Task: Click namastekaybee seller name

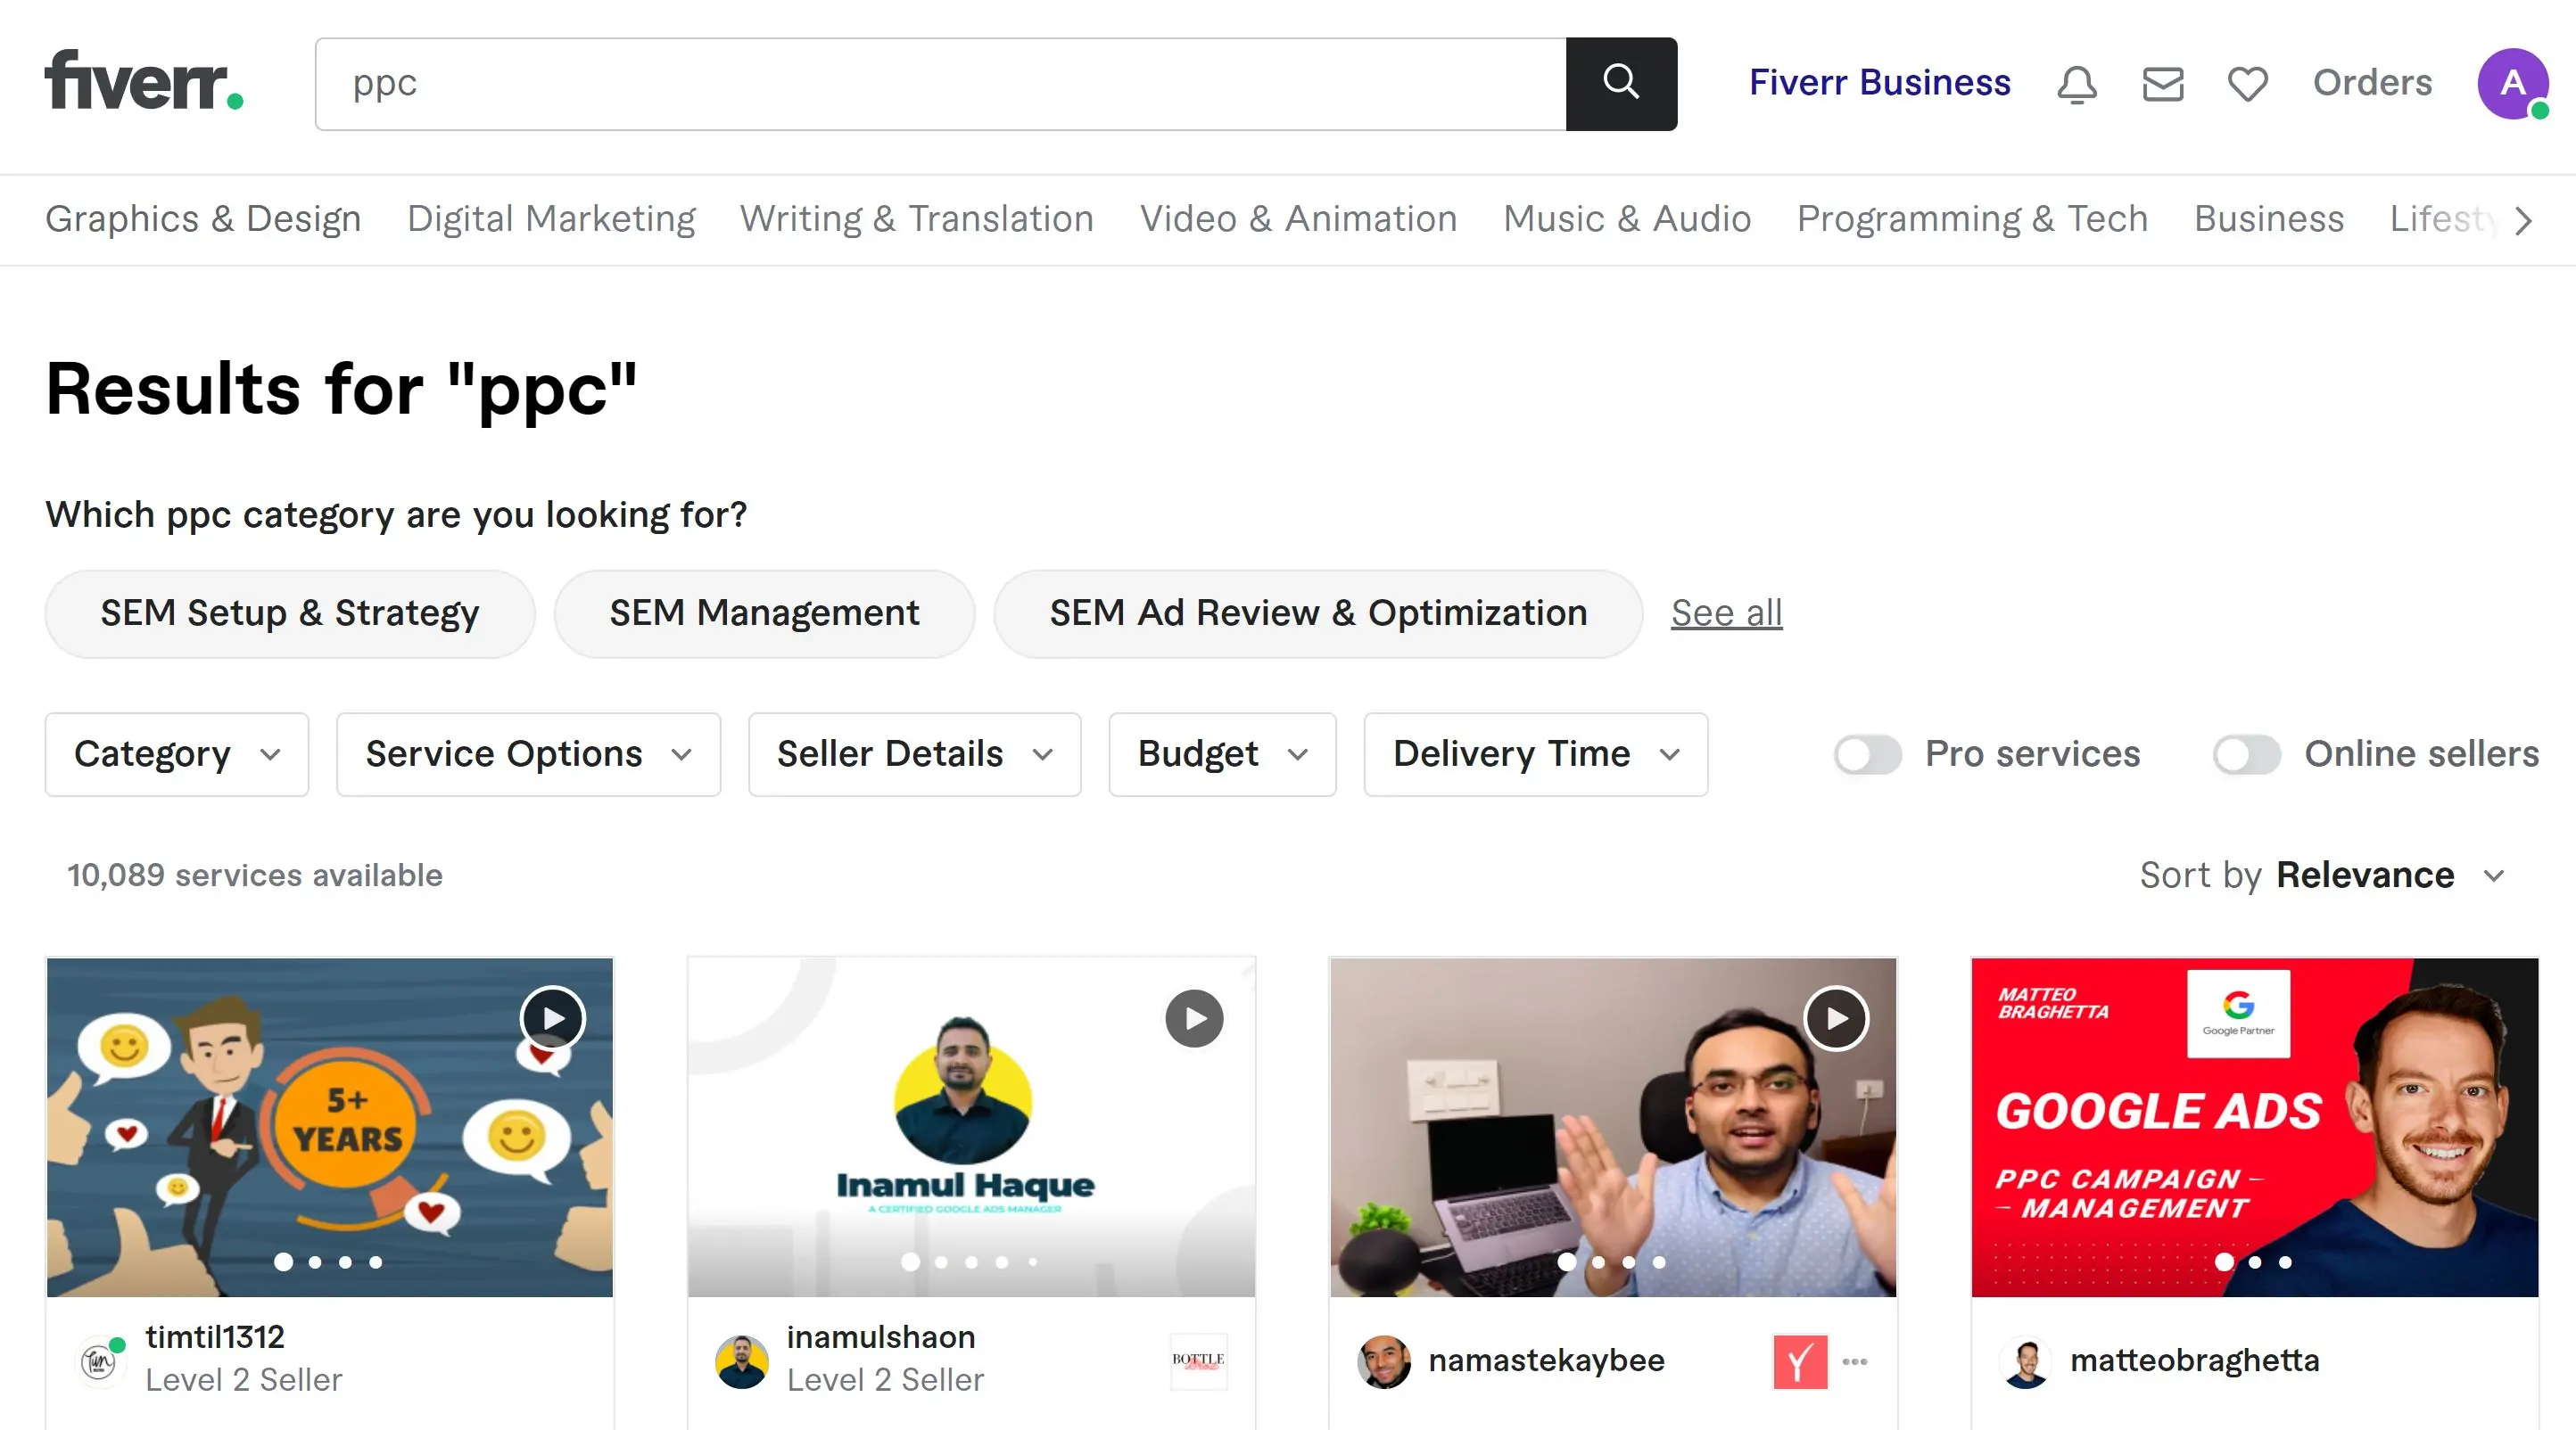Action: (1546, 1361)
